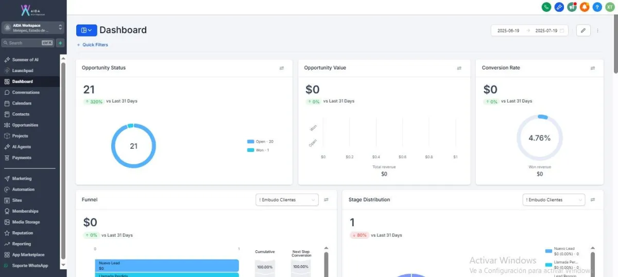Click the blue help question mark icon
Image resolution: width=618 pixels, height=277 pixels.
pyautogui.click(x=597, y=7)
